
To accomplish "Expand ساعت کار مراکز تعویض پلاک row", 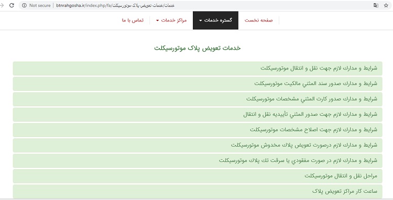I will (x=198, y=192).
